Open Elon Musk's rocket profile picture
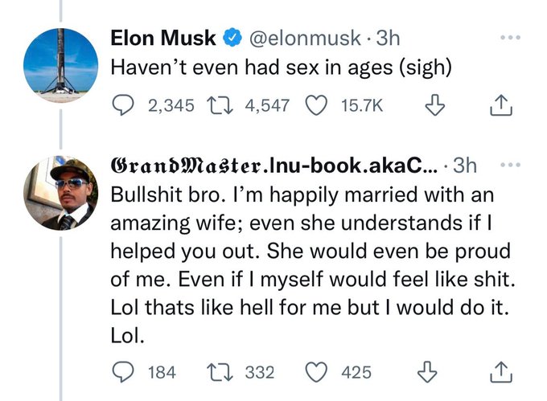 tap(60, 66)
